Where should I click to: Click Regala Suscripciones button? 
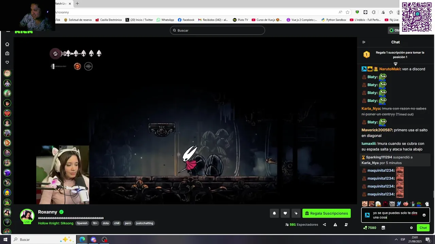[326, 213]
